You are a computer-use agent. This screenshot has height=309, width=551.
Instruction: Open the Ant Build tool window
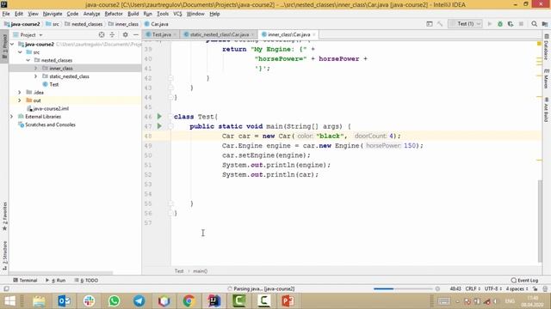click(x=547, y=109)
